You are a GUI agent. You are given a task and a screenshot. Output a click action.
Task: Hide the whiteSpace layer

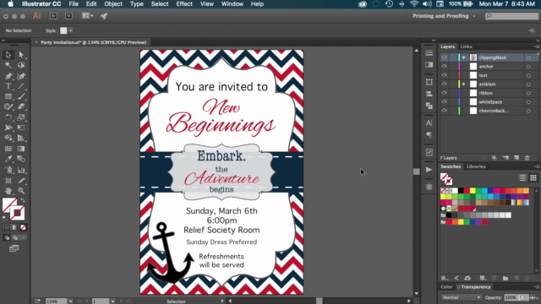(444, 101)
